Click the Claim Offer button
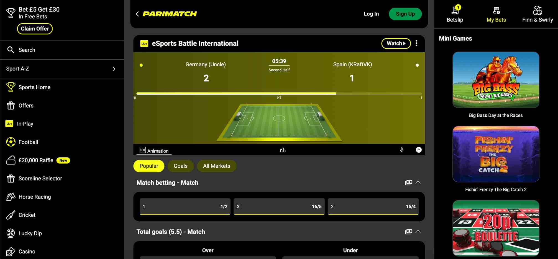 35,29
